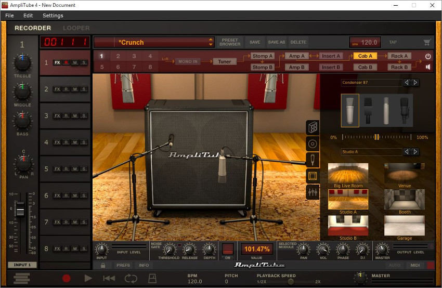This screenshot has height=288, width=442.
Task: Toggle the signal chain power icon
Action: (x=428, y=56)
